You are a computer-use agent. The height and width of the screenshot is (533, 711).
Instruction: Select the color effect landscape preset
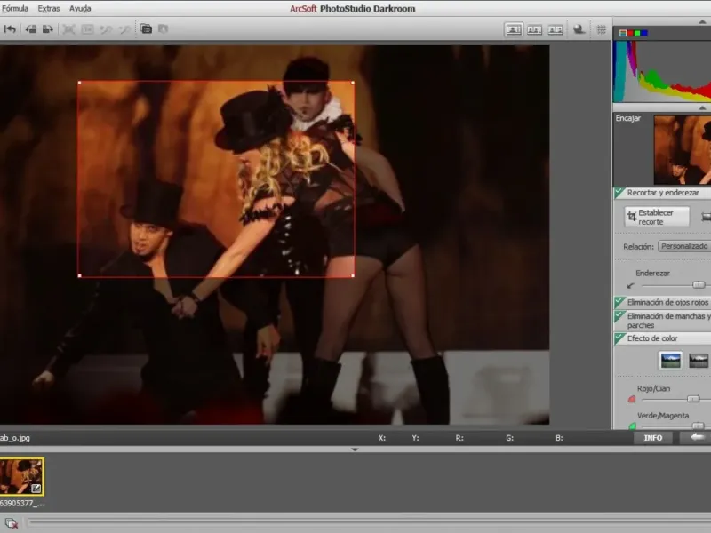click(669, 360)
